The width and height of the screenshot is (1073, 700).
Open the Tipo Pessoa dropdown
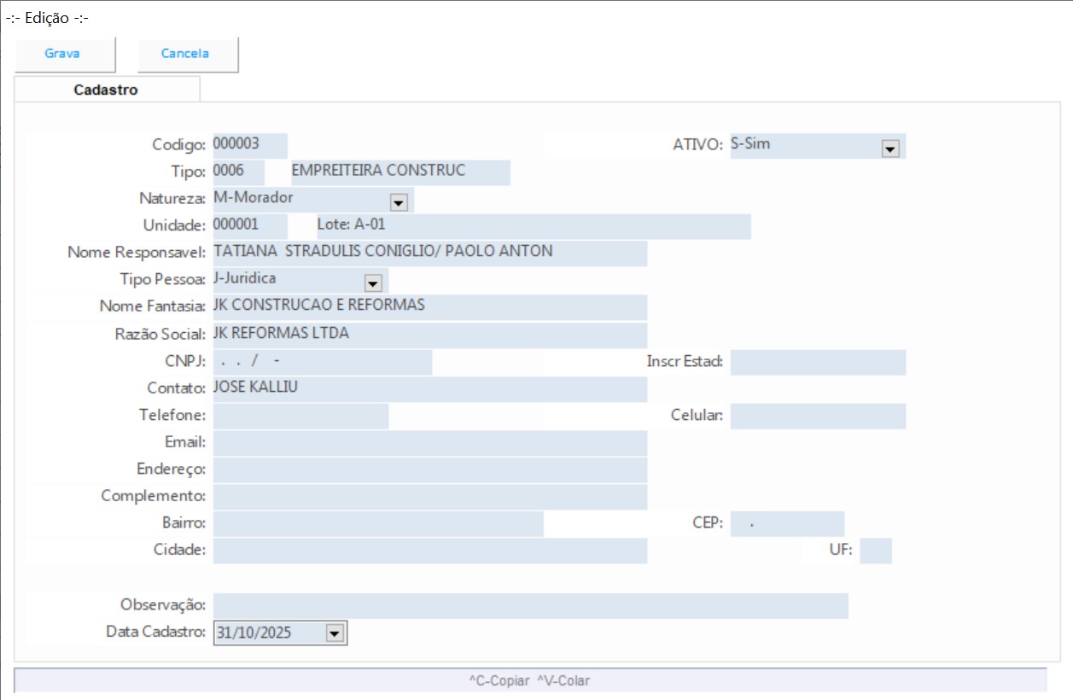point(372,283)
